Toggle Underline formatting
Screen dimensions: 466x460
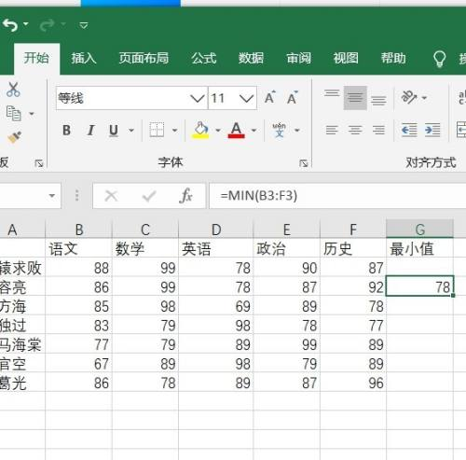[114, 130]
